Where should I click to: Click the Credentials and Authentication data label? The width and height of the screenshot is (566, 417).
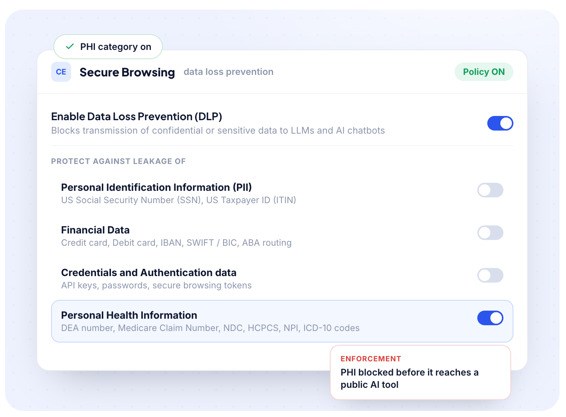pos(149,273)
